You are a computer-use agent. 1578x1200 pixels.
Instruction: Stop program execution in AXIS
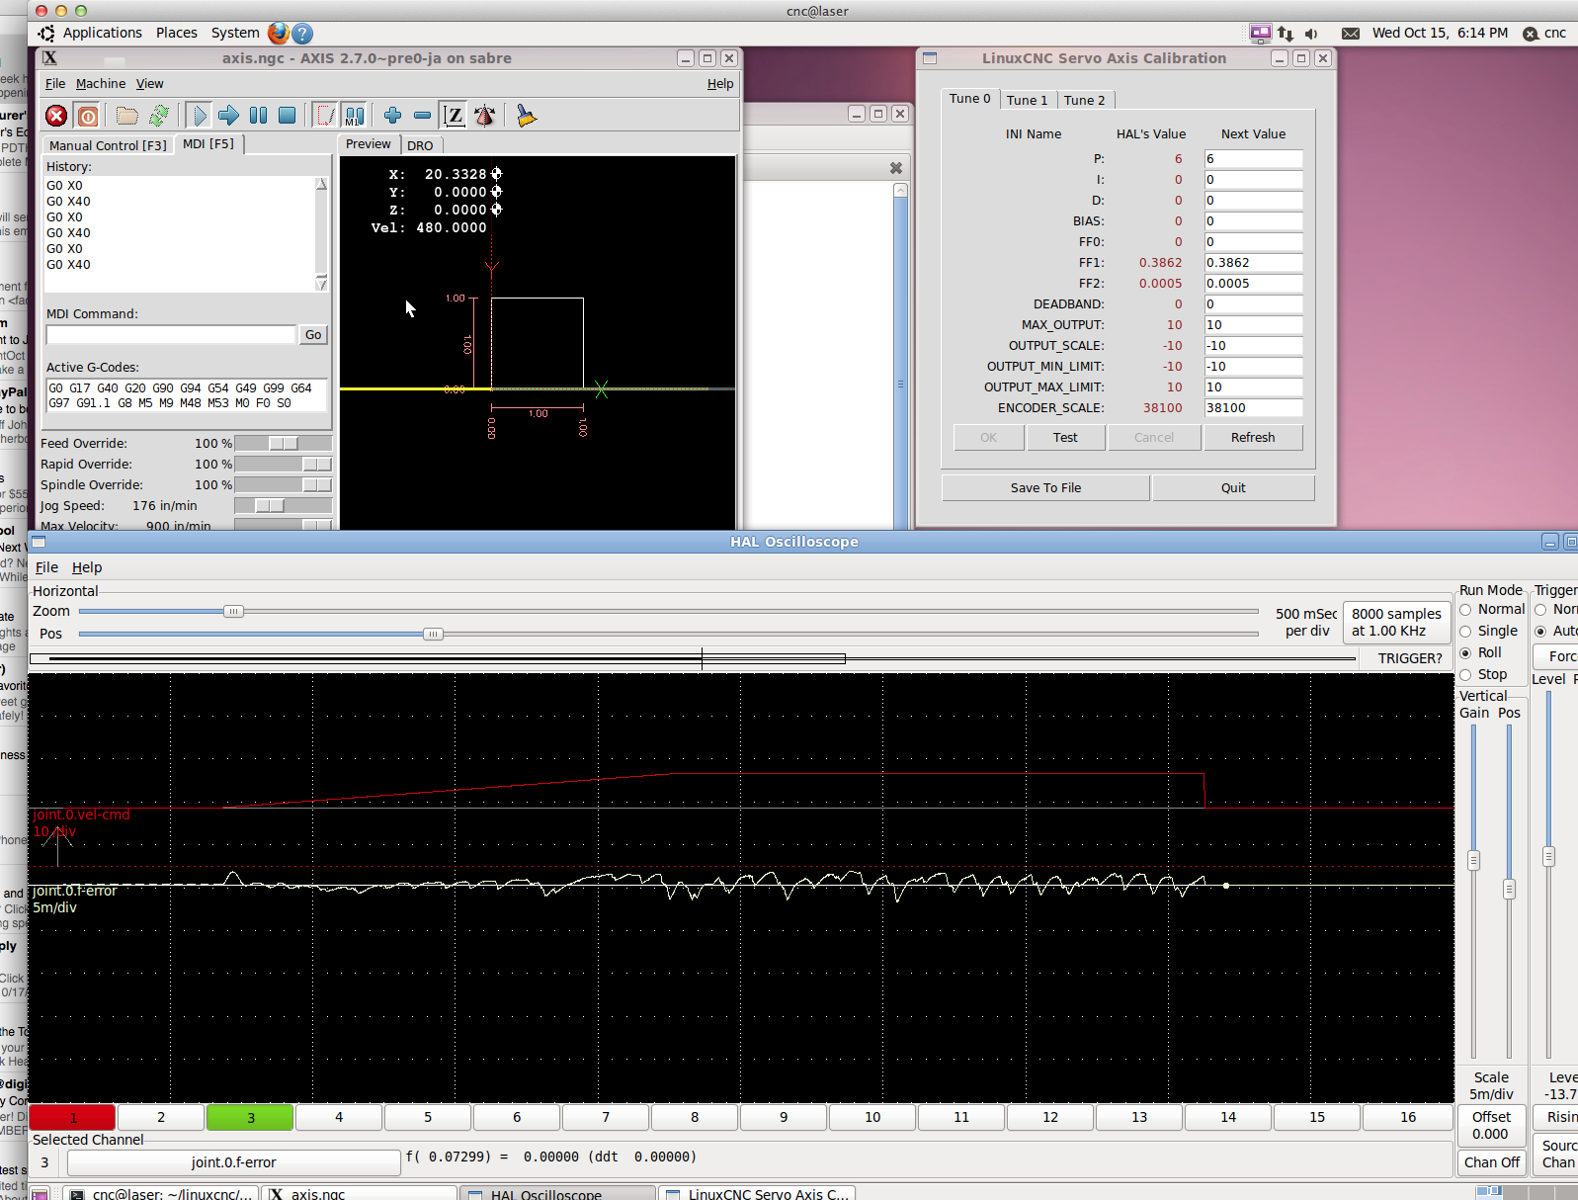288,116
